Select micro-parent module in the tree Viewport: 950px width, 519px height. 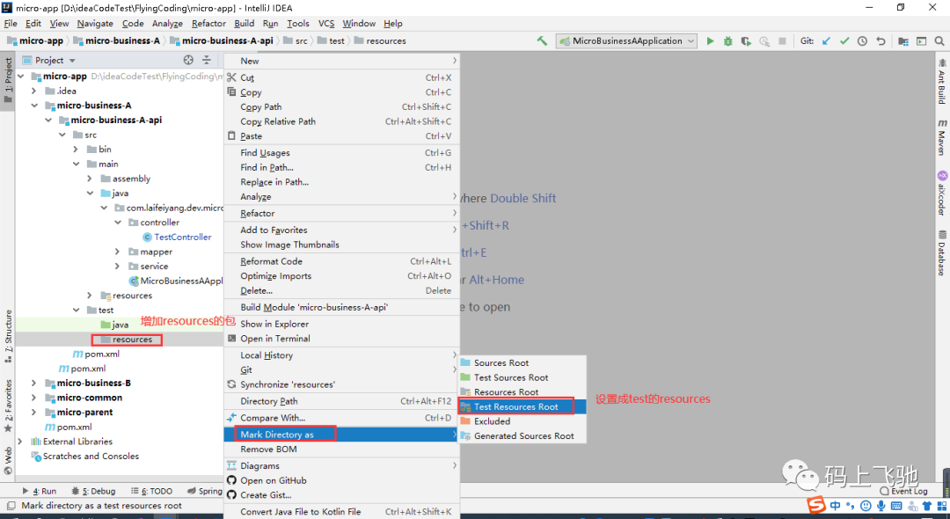79,413
